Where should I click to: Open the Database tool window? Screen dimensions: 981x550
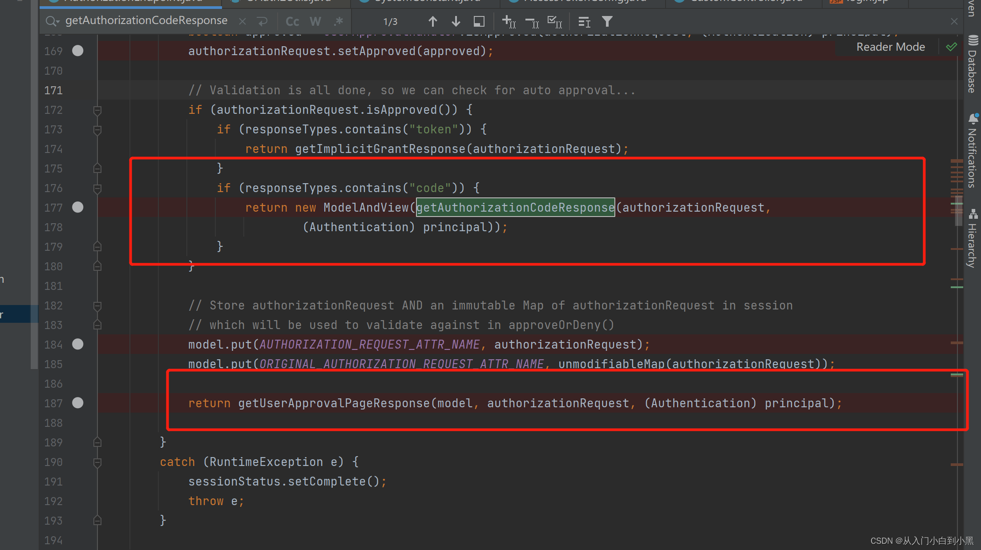tap(973, 64)
